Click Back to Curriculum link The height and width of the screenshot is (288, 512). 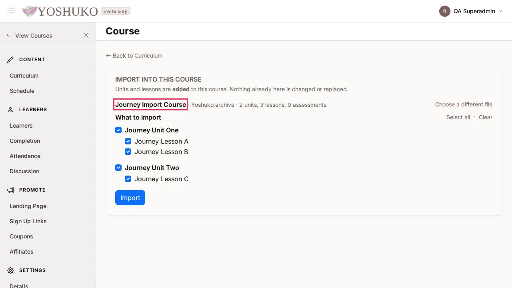pos(134,56)
